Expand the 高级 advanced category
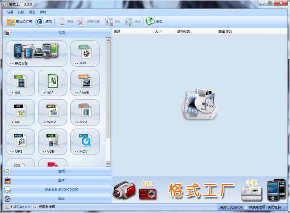The image size is (290, 213). (57, 198)
